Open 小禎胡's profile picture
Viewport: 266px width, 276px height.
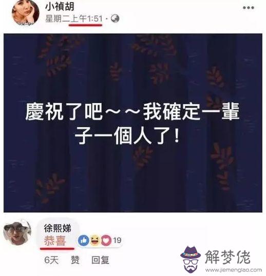26,13
